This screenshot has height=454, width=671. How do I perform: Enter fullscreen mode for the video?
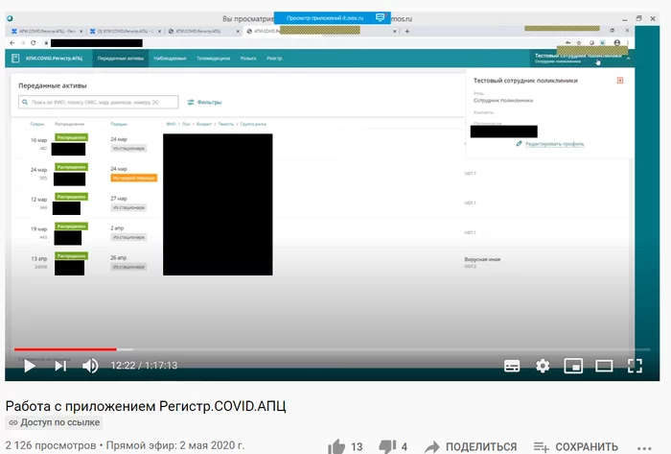coord(635,366)
